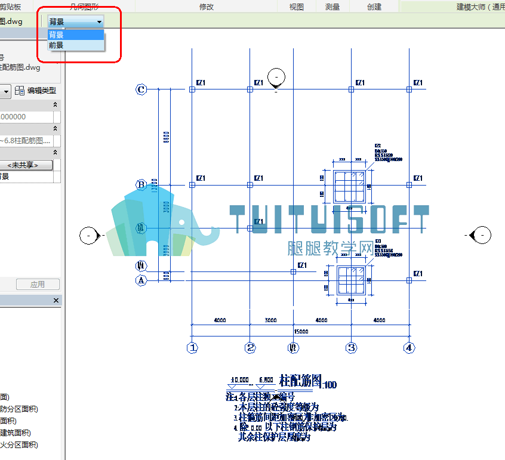Select grid bubble 1 at bottom
The width and height of the screenshot is (505, 460).
(x=193, y=348)
